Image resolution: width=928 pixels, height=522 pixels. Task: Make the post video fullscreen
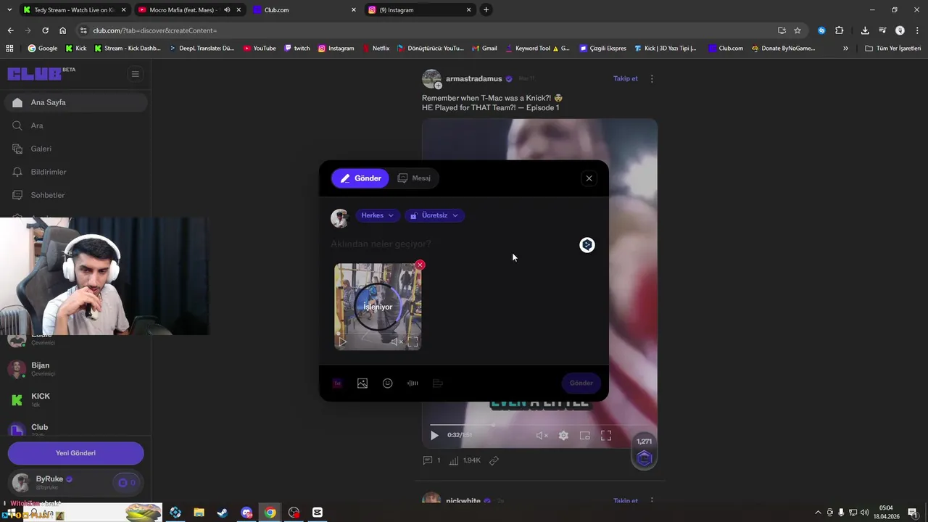[x=606, y=436]
